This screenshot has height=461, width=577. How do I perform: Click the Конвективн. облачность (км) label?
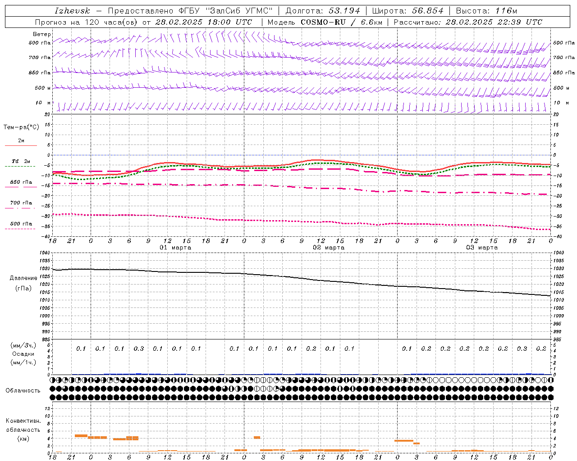pyautogui.click(x=23, y=429)
